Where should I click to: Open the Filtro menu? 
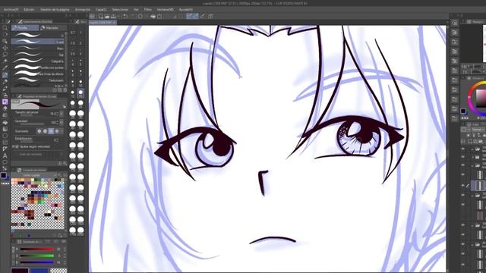click(x=148, y=10)
